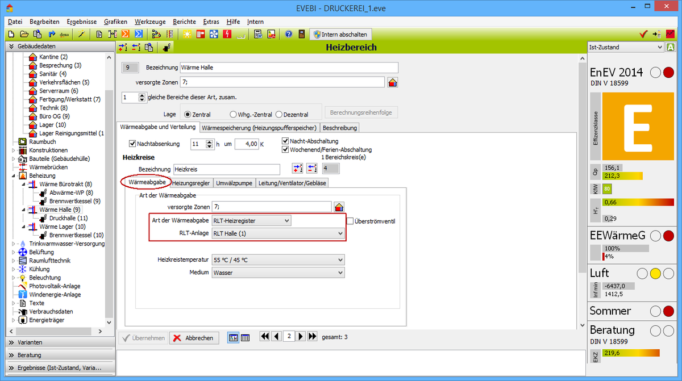
Task: Select Raumlufttechnik in the tree
Action: (x=49, y=261)
